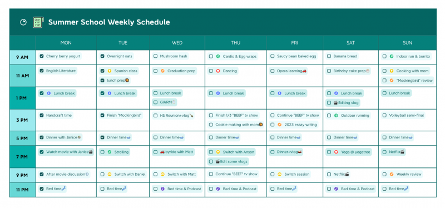The width and height of the screenshot is (445, 208).
Task: Tick the Volleyball semi-final checkbox
Action: click(x=384, y=116)
